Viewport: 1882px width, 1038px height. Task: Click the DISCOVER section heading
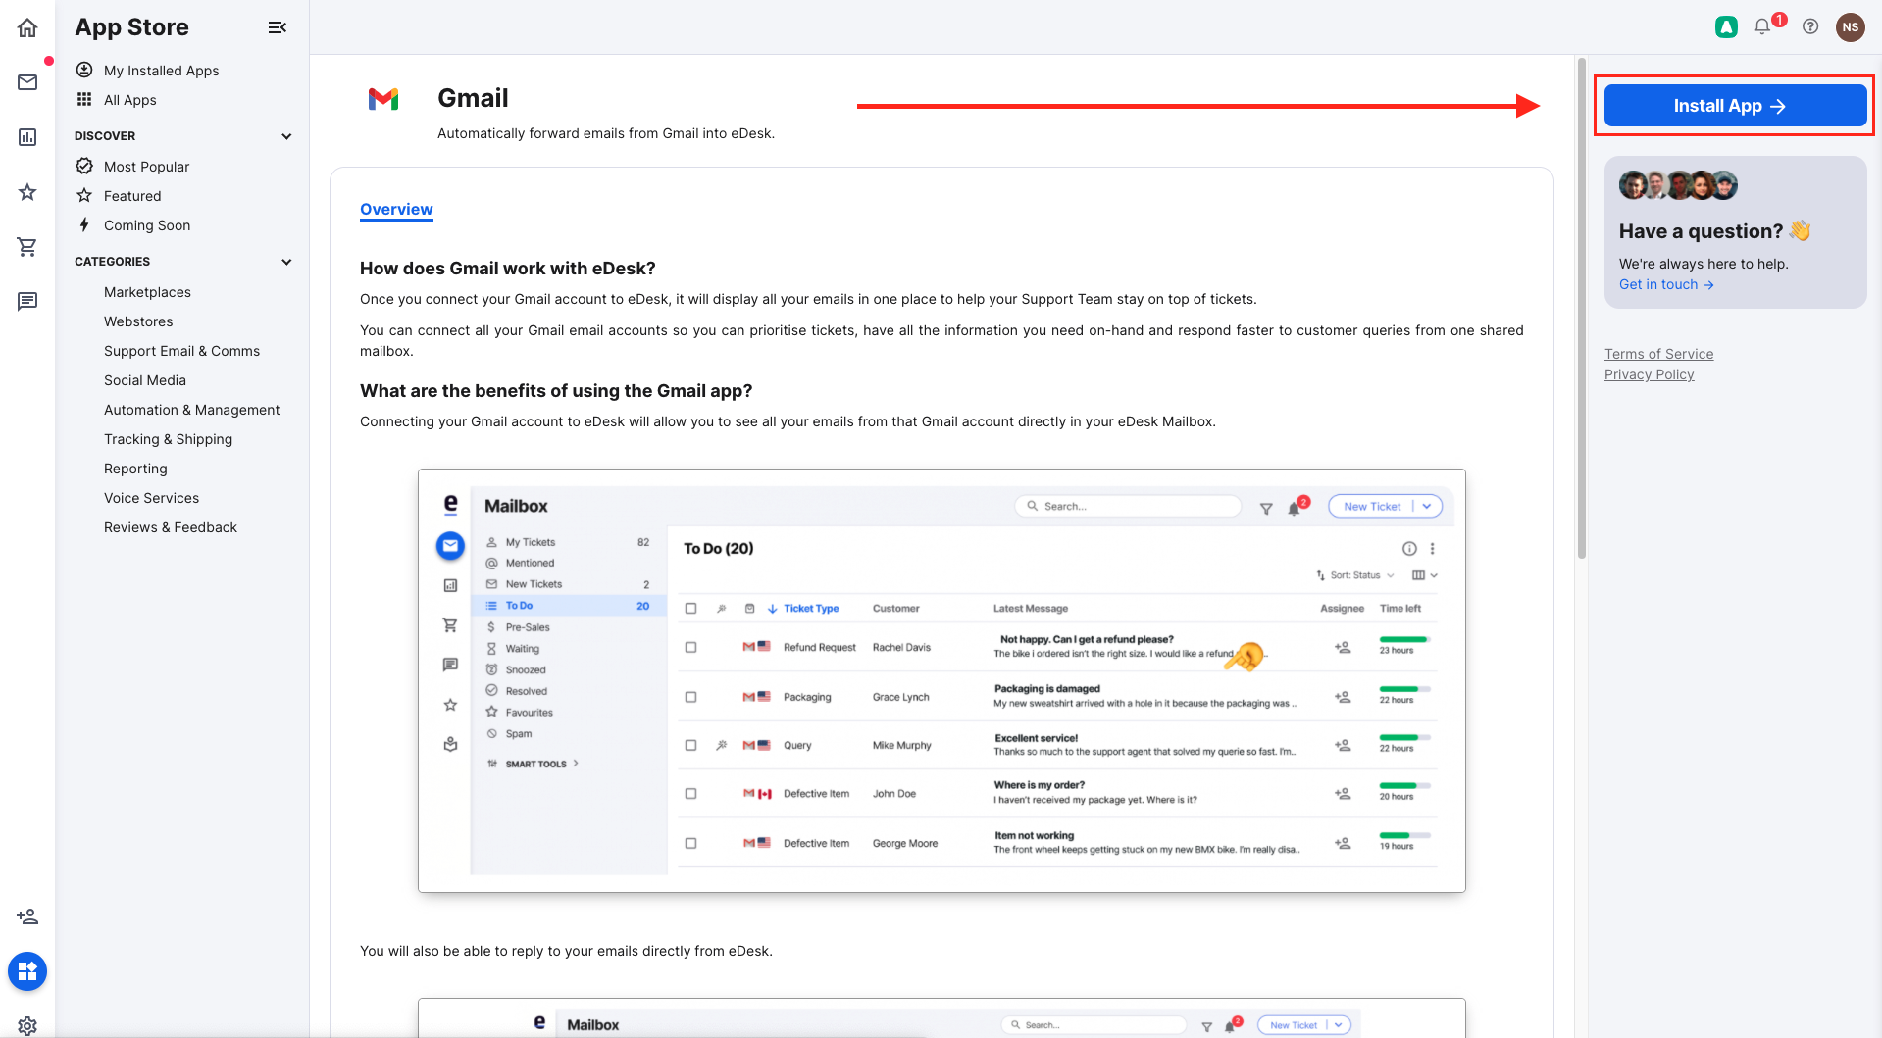(105, 136)
